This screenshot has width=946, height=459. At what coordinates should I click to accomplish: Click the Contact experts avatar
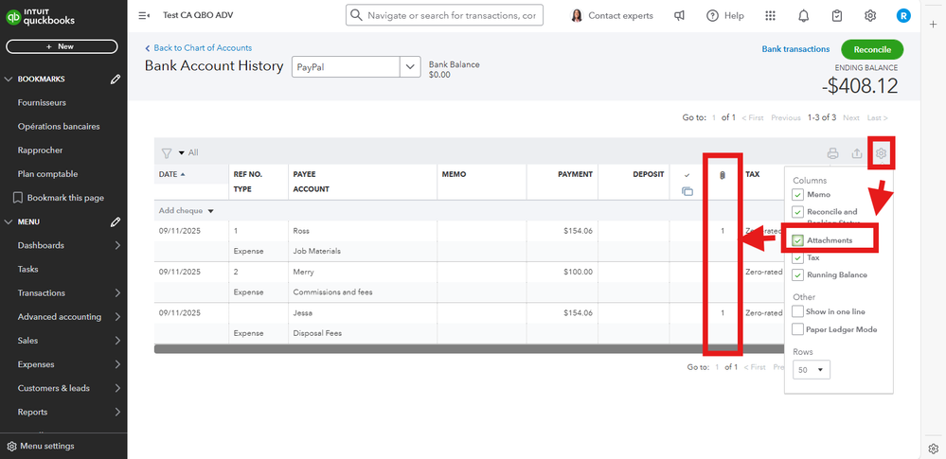577,16
